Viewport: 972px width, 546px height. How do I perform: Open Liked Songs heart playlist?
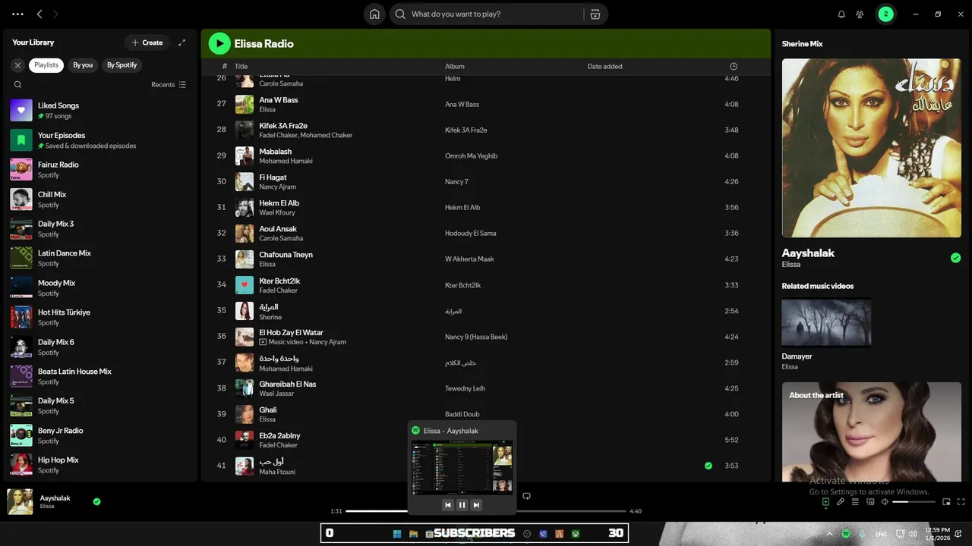[x=99, y=110]
